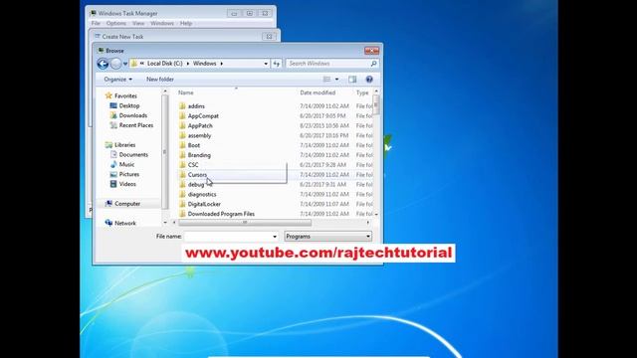This screenshot has width=637, height=358.
Task: Toggle the preview pane icon
Action: (x=352, y=80)
